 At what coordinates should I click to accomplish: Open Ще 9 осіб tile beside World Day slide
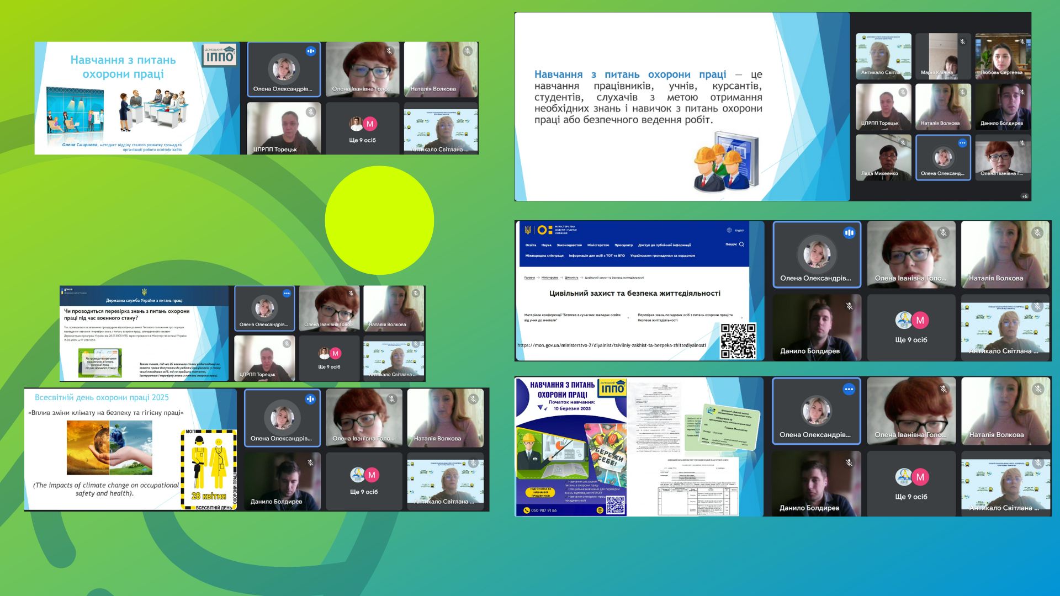pyautogui.click(x=364, y=481)
